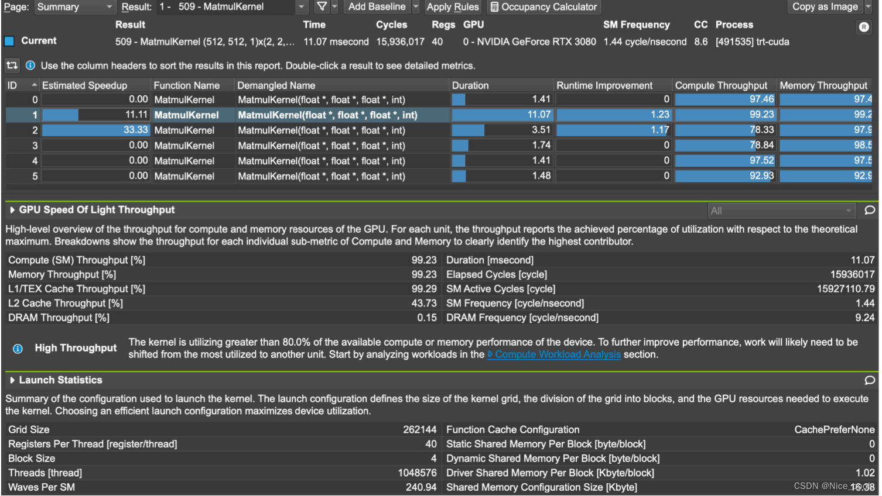This screenshot has width=882, height=496.
Task: Sort by Memory Throughput column header
Action: 825,85
